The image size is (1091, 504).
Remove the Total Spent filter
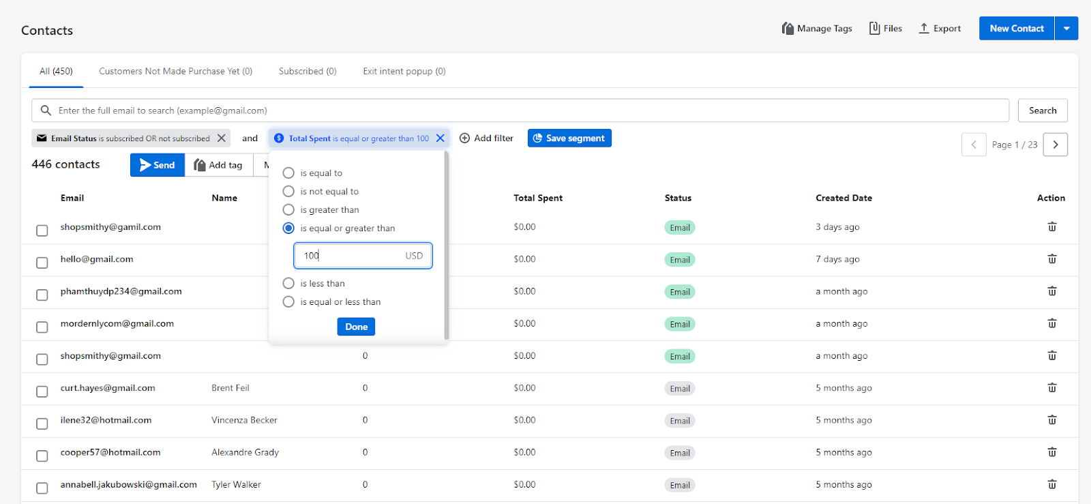click(x=440, y=138)
